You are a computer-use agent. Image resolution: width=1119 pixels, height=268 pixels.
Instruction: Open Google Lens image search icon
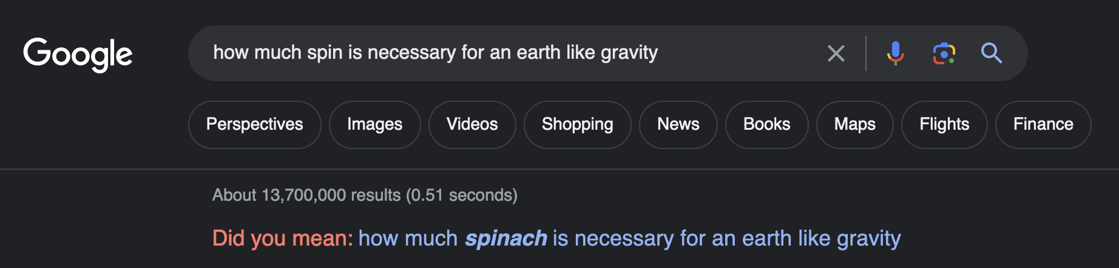[944, 53]
